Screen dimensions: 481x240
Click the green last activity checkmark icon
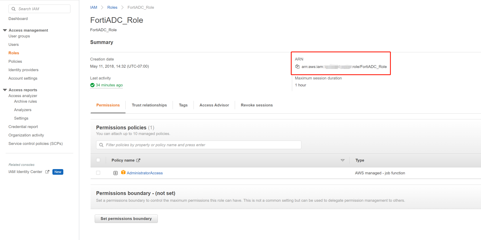tap(92, 85)
